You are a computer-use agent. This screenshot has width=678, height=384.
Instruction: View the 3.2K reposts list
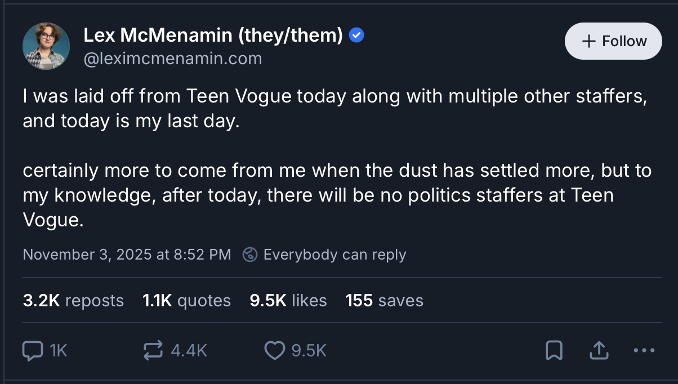[x=73, y=300]
